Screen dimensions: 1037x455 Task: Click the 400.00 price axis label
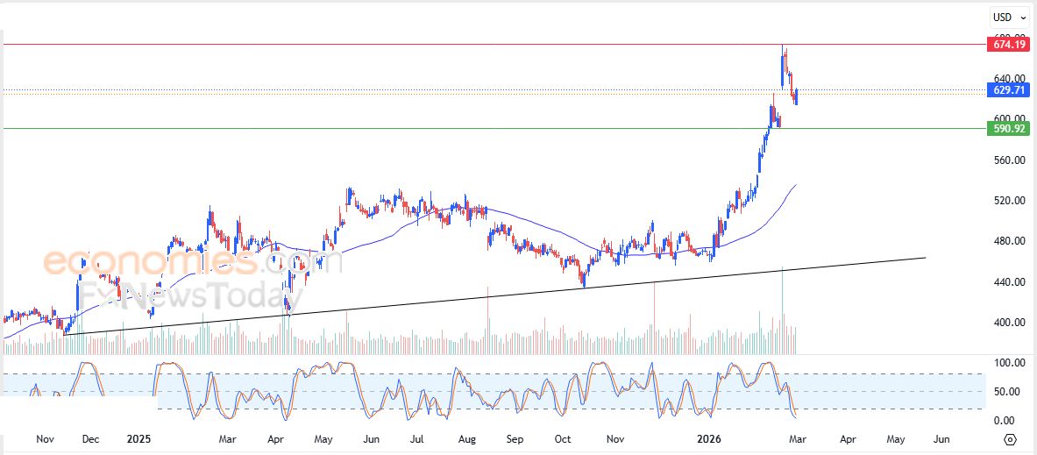pos(1003,323)
